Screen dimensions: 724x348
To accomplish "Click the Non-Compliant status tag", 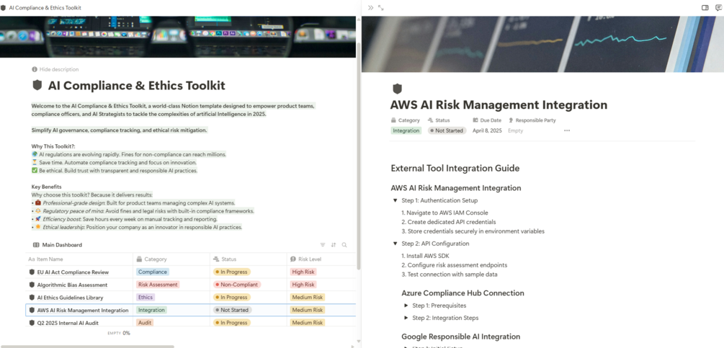I will click(237, 285).
